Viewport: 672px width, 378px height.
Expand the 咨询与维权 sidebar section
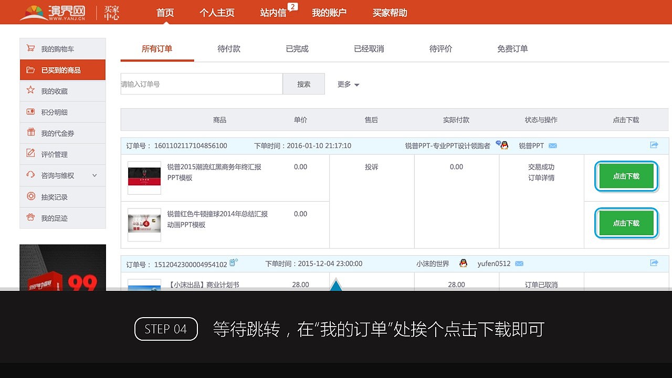96,175
